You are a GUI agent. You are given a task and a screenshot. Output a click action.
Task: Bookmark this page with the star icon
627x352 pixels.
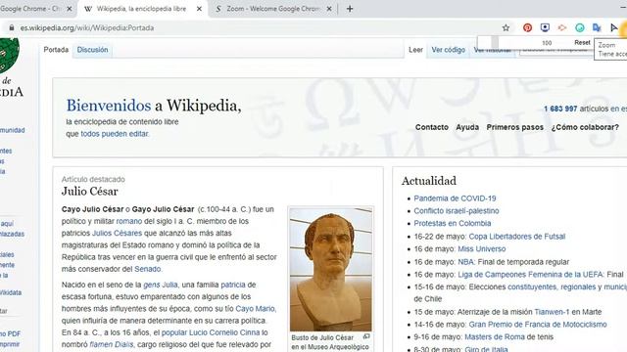click(506, 27)
